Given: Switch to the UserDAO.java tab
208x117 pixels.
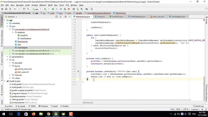Looking at the screenshot, I should (118, 17).
